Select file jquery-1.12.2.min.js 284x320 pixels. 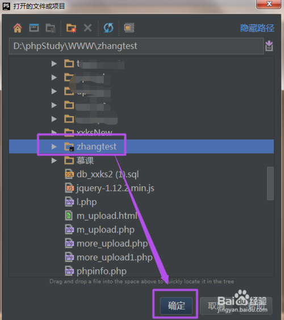point(115,188)
